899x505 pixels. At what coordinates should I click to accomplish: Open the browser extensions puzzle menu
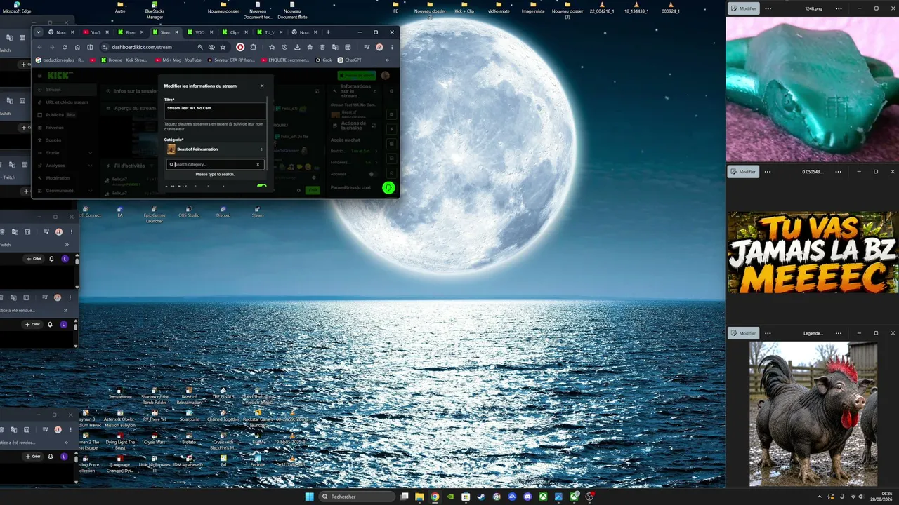pyautogui.click(x=253, y=47)
